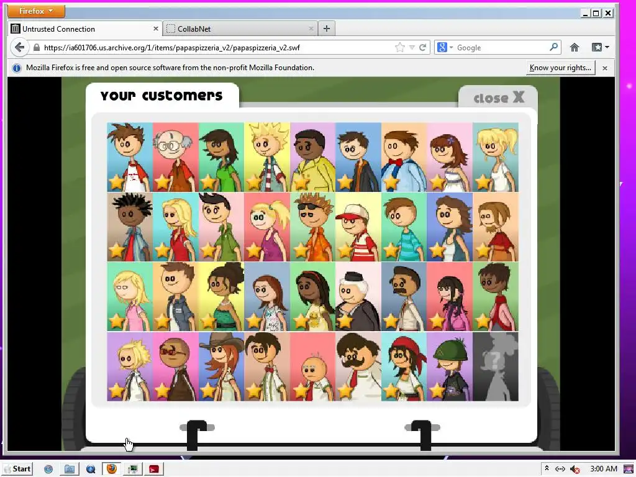This screenshot has height=477, width=636.
Task: Select Papa Louie with big mustache
Action: tap(358, 366)
